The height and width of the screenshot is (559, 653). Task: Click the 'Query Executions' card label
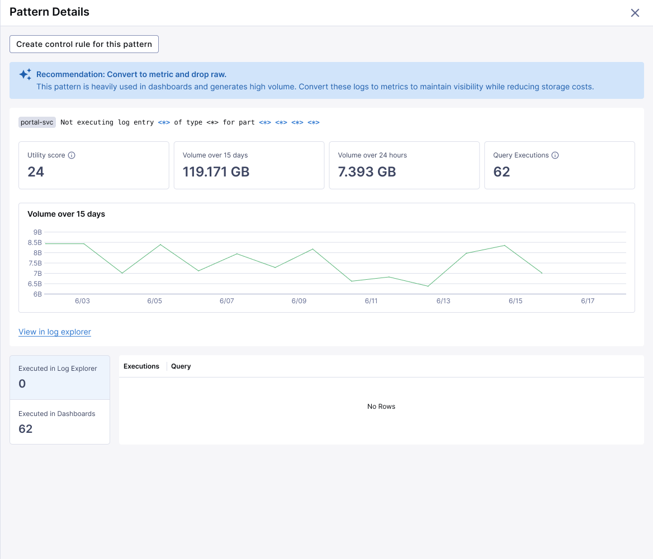tap(521, 155)
